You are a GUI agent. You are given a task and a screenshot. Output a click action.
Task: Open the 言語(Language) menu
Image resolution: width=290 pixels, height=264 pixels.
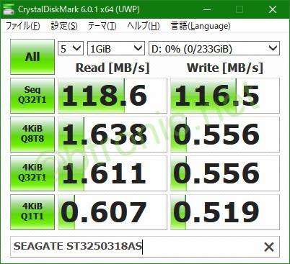[201, 26]
